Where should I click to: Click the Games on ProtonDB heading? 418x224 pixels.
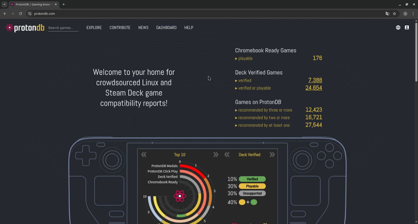258,102
